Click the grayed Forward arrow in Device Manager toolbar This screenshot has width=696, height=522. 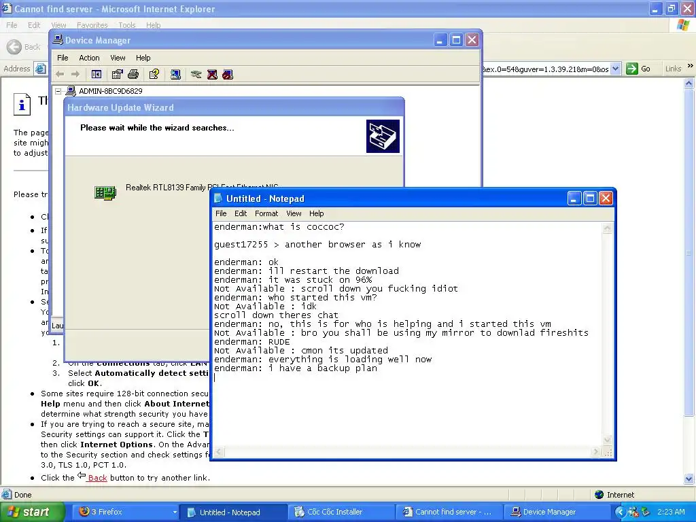point(75,75)
